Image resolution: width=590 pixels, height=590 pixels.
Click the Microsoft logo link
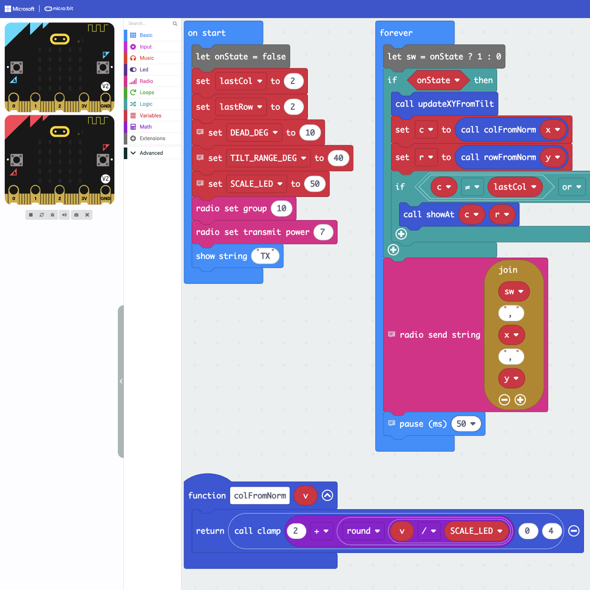point(19,9)
